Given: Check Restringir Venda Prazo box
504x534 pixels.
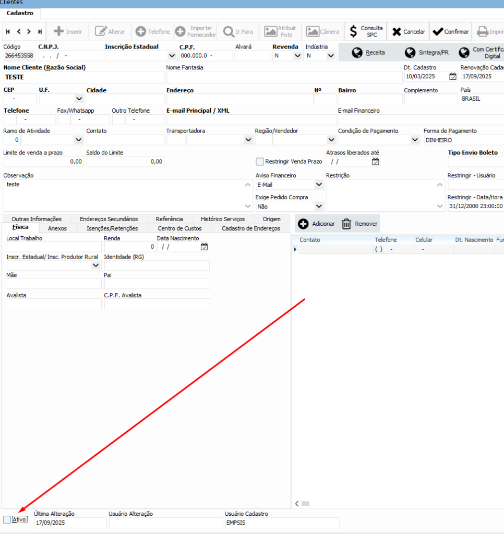Looking at the screenshot, I should coord(260,162).
